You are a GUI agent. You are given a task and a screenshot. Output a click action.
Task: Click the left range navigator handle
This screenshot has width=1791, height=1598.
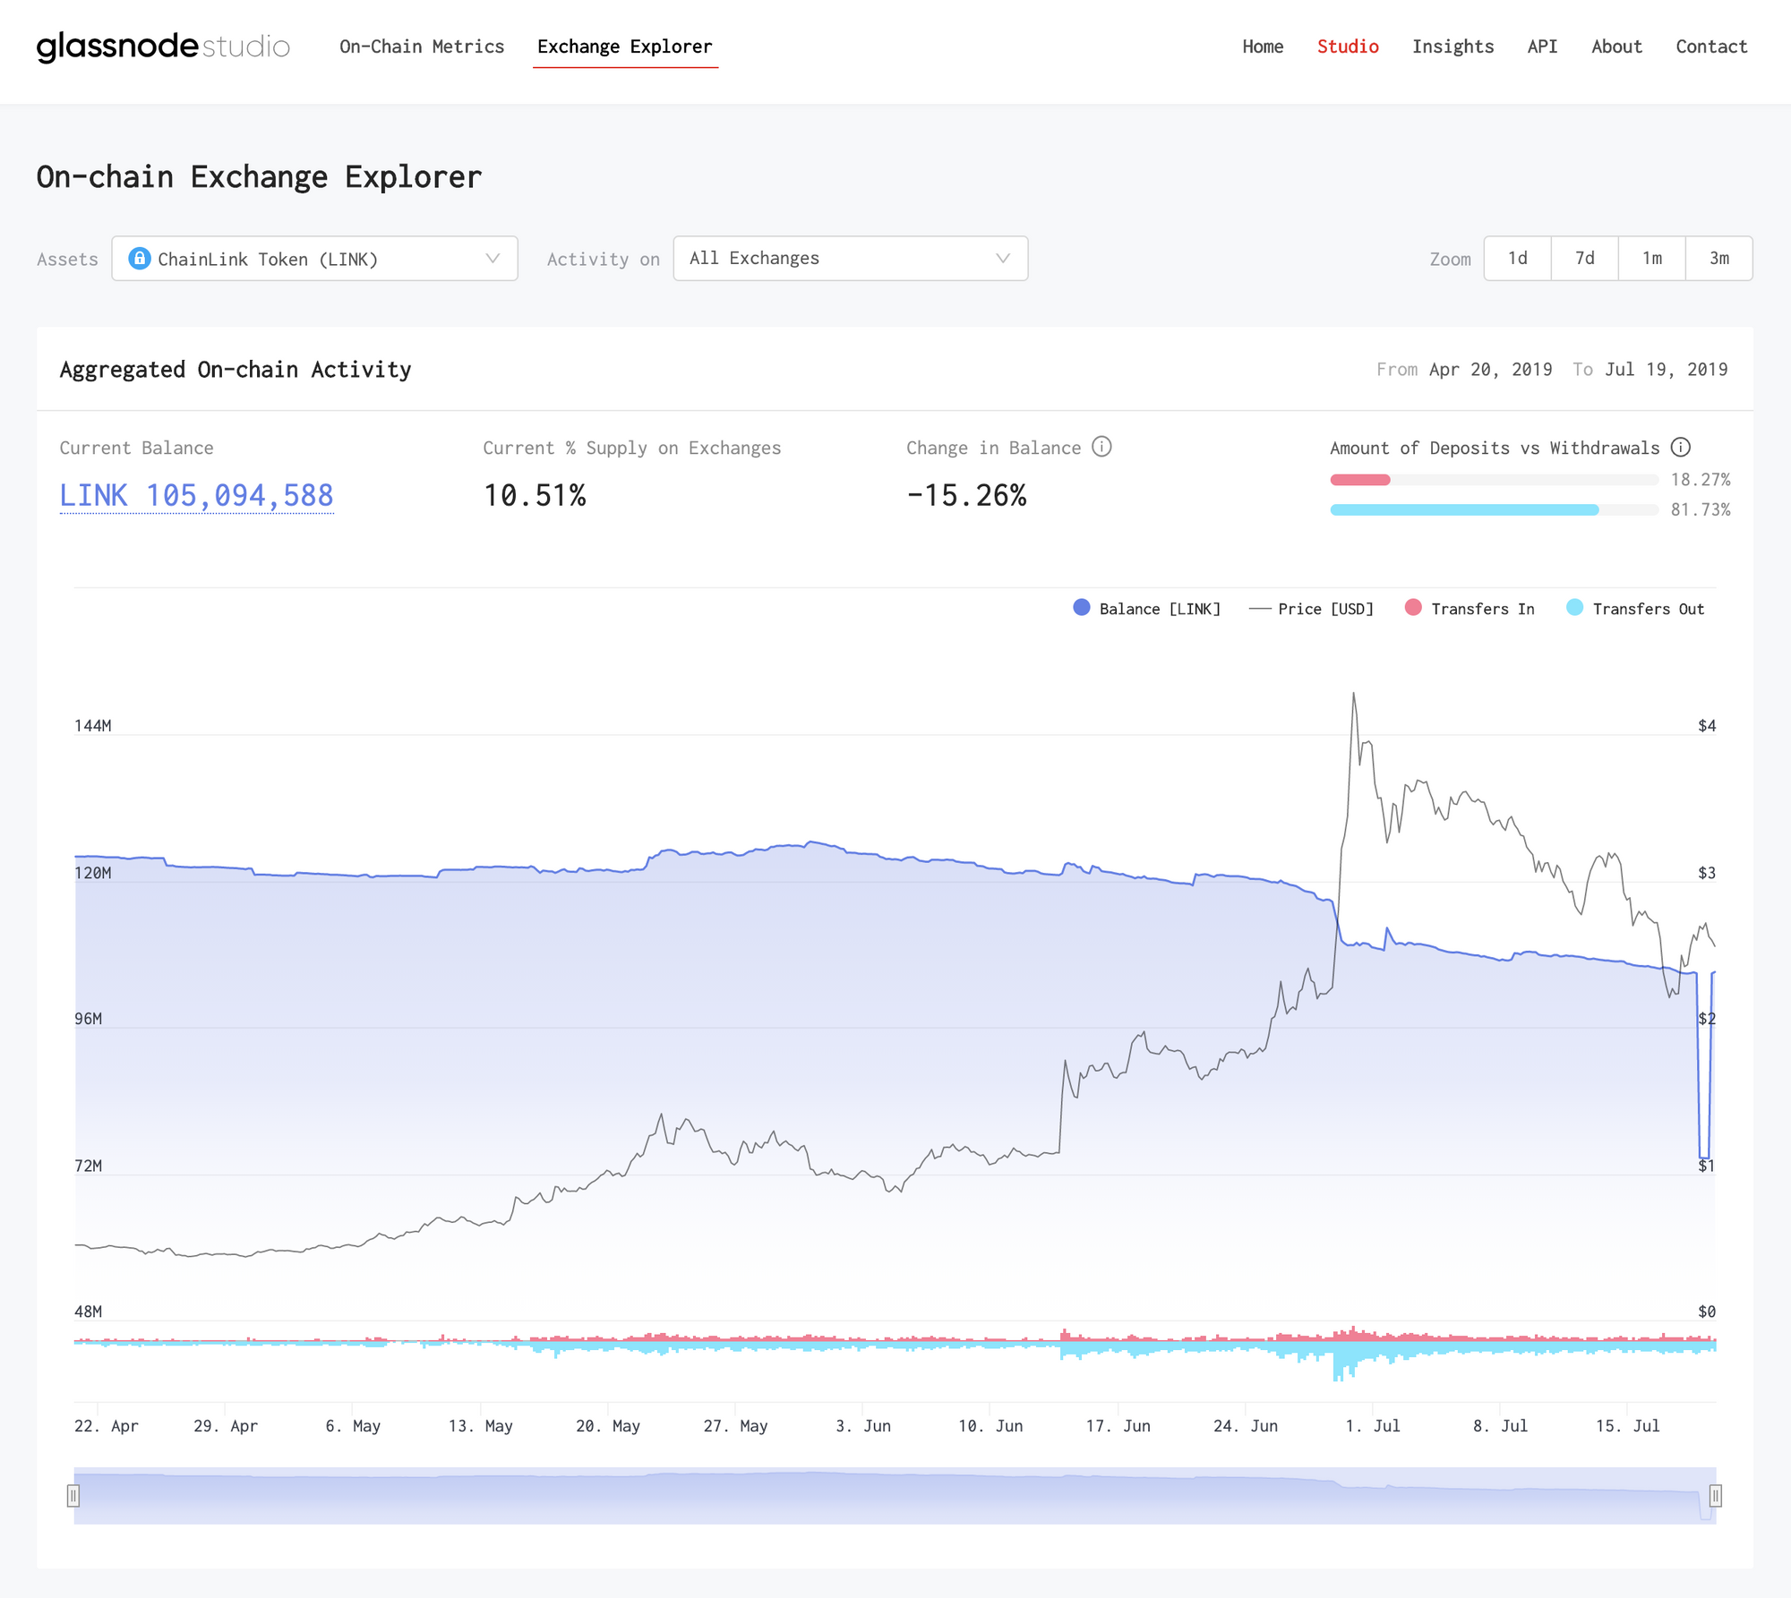[73, 1495]
